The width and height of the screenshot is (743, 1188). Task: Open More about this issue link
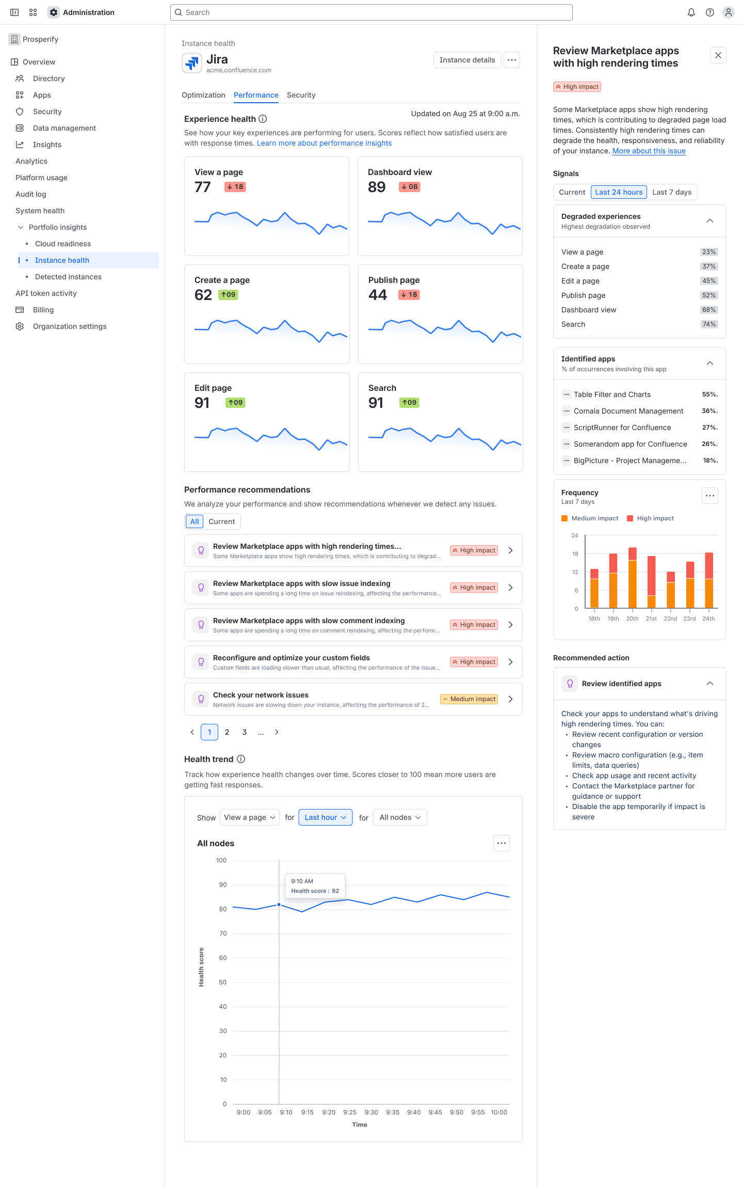(649, 151)
